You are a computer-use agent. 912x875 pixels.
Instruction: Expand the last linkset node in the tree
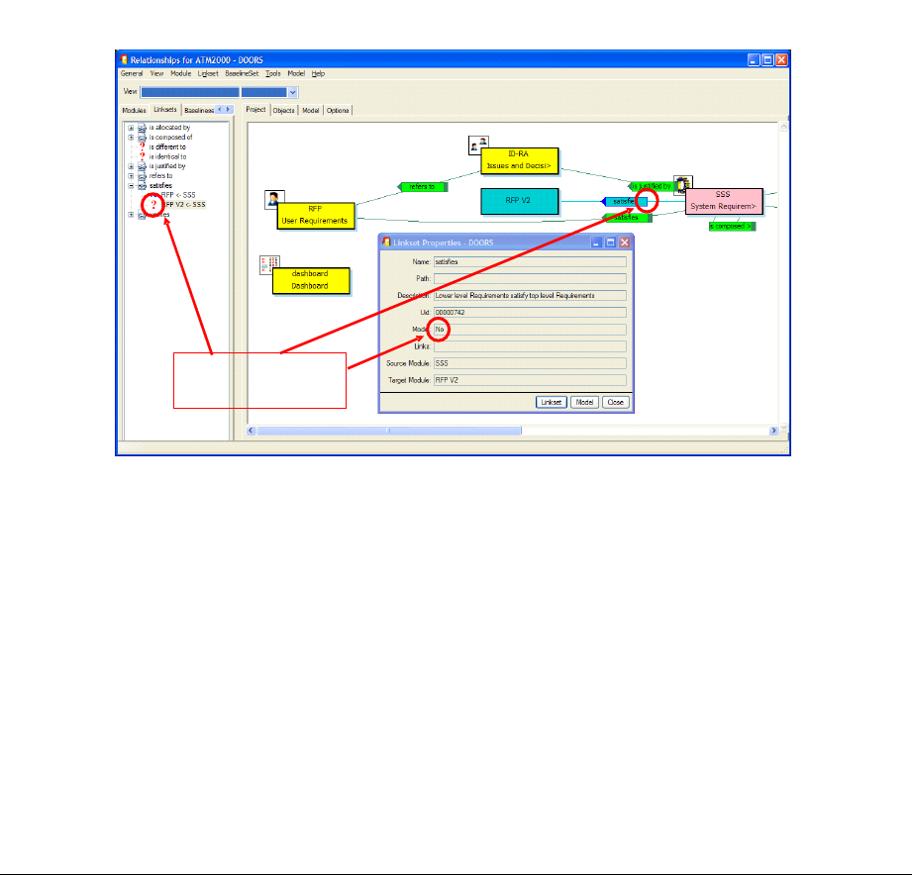tap(131, 215)
